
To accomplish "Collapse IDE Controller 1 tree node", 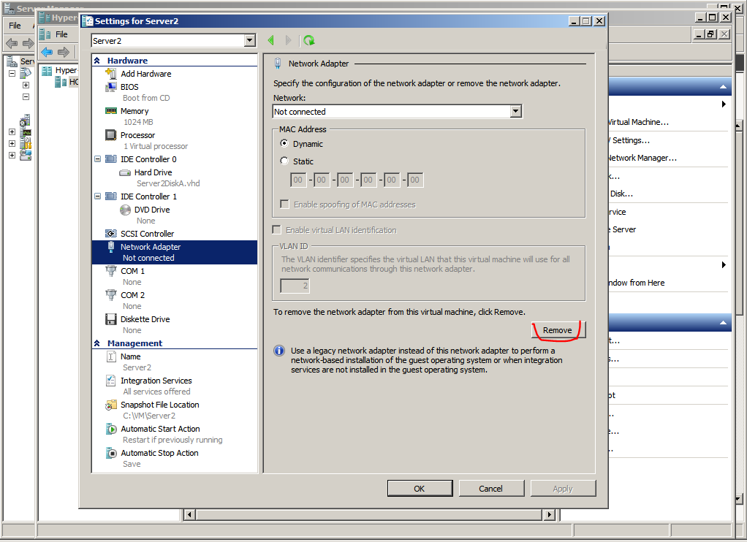I will pyautogui.click(x=98, y=196).
